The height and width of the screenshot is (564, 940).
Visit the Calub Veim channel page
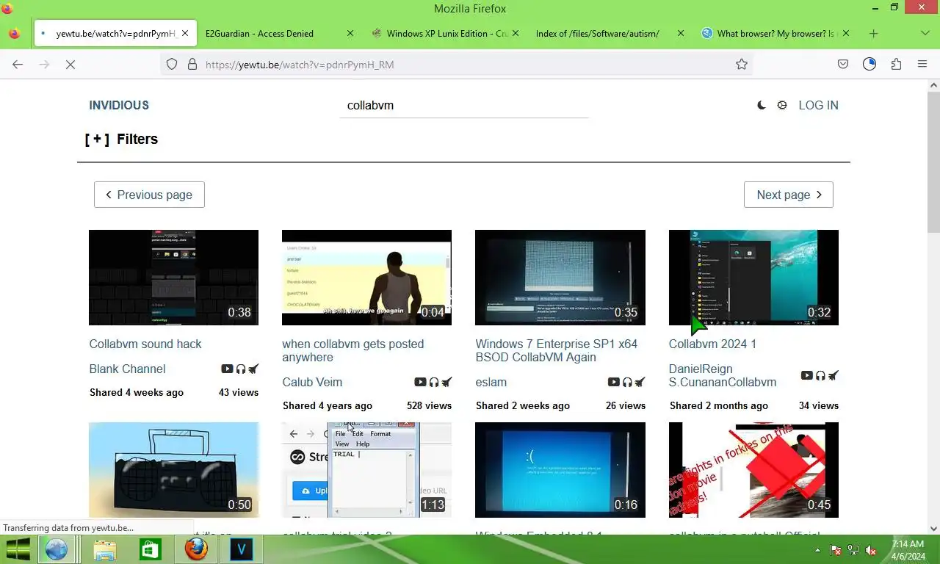(312, 382)
